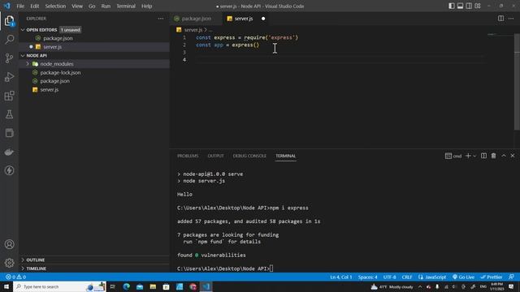Open the Extensions view

click(9, 96)
